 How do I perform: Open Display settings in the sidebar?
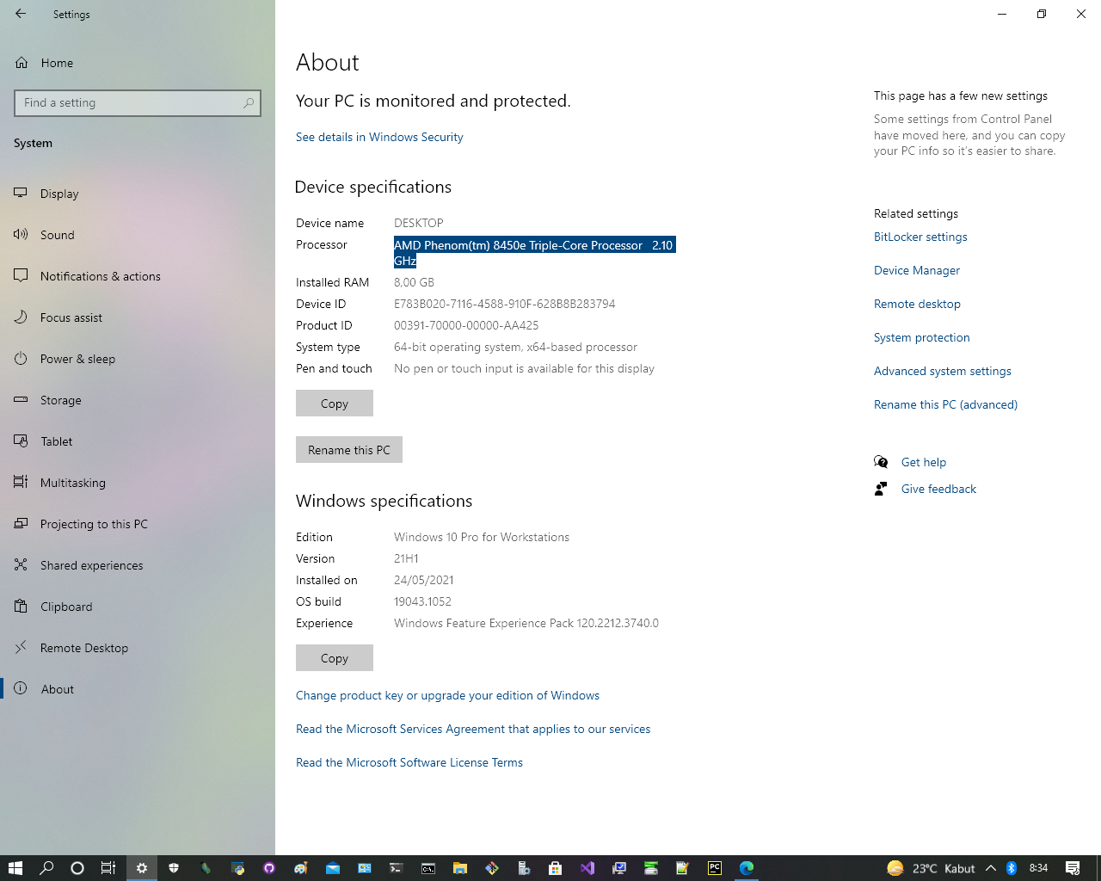click(x=138, y=194)
